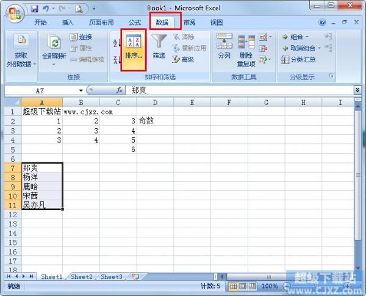
Task: Redo the last undone action
Action: [x=62, y=9]
